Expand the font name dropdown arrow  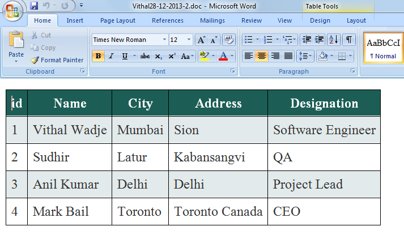click(164, 40)
